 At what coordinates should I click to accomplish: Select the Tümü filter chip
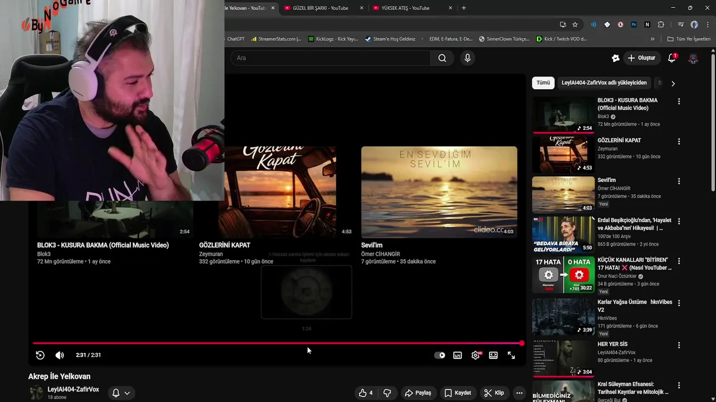[543, 83]
